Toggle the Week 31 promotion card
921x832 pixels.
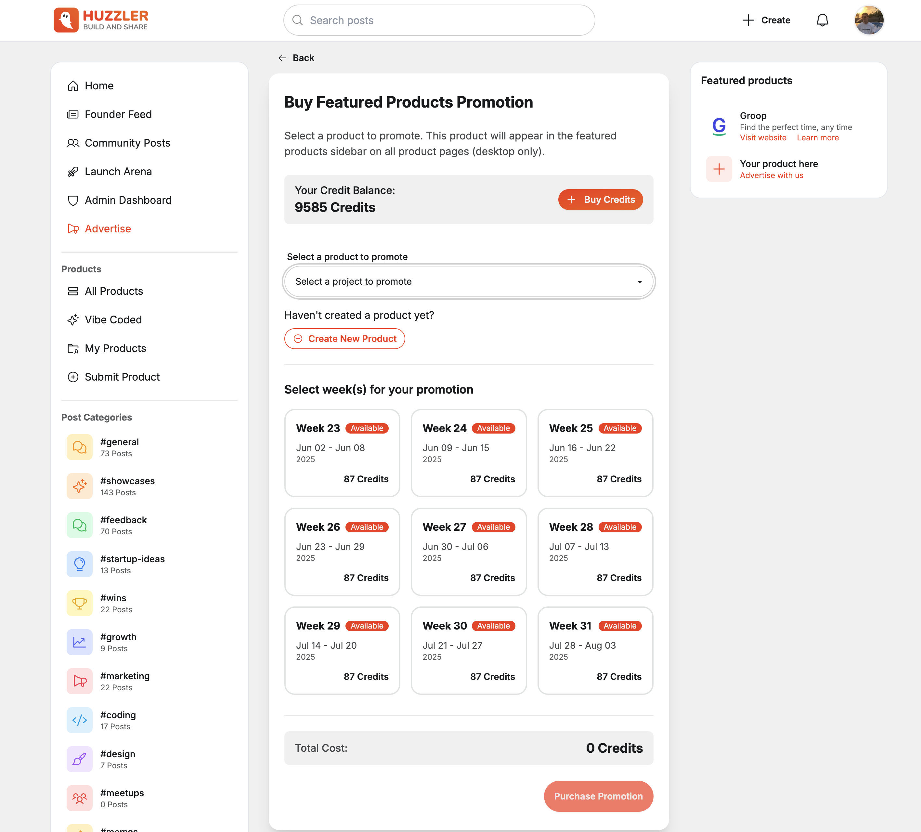[x=595, y=650]
